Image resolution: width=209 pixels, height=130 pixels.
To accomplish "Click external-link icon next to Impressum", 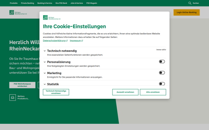I will pyautogui.click(x=82, y=41).
